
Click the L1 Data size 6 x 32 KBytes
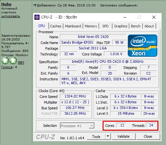click(125, 96)
